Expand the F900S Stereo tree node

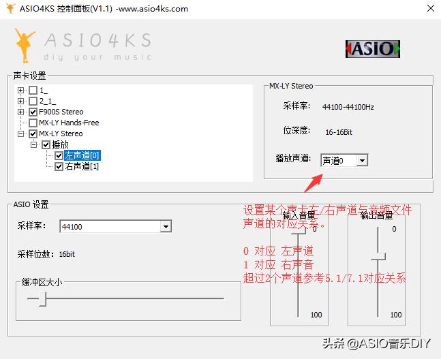click(20, 112)
